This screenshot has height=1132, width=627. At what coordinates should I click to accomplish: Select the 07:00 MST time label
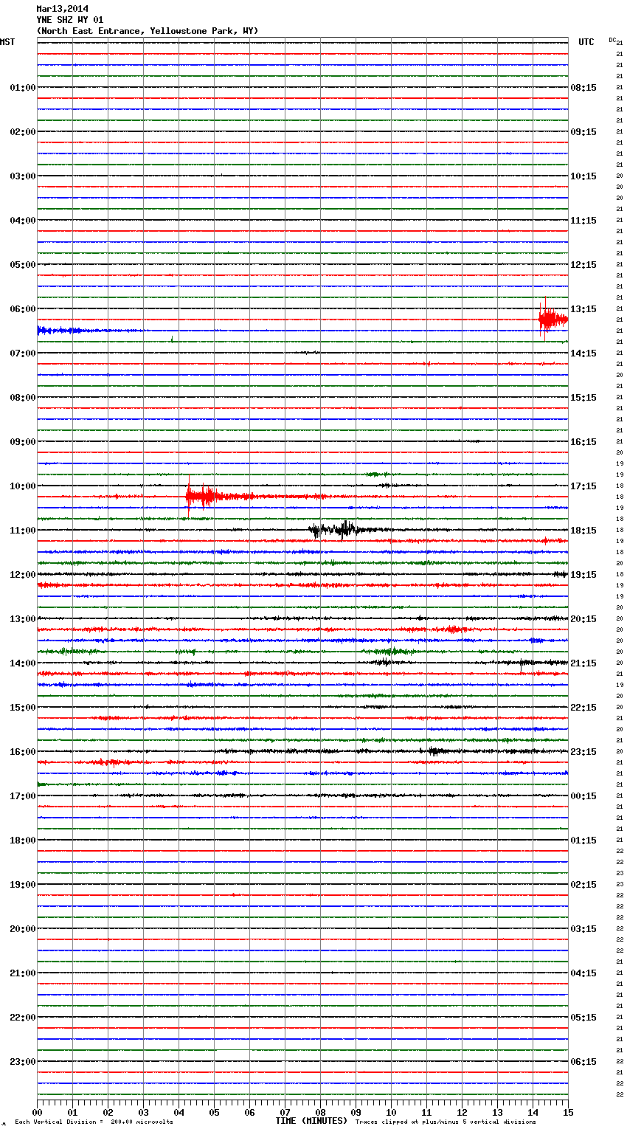pos(22,353)
